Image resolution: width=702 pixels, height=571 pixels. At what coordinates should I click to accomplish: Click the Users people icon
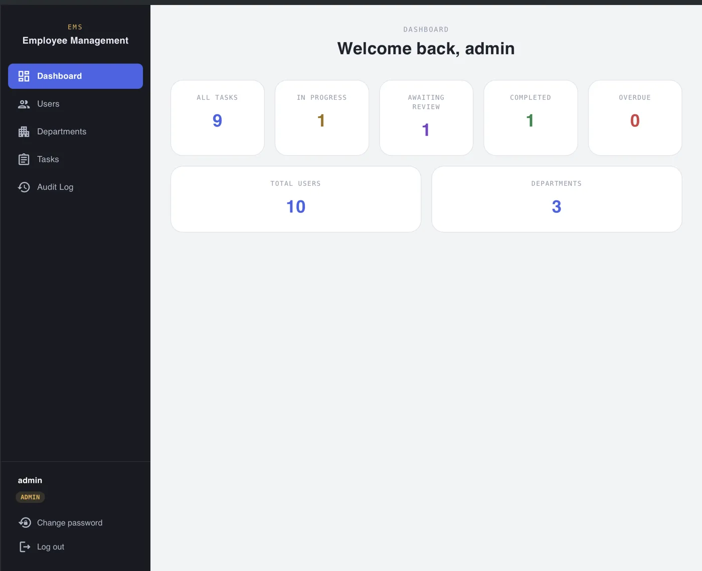24,104
